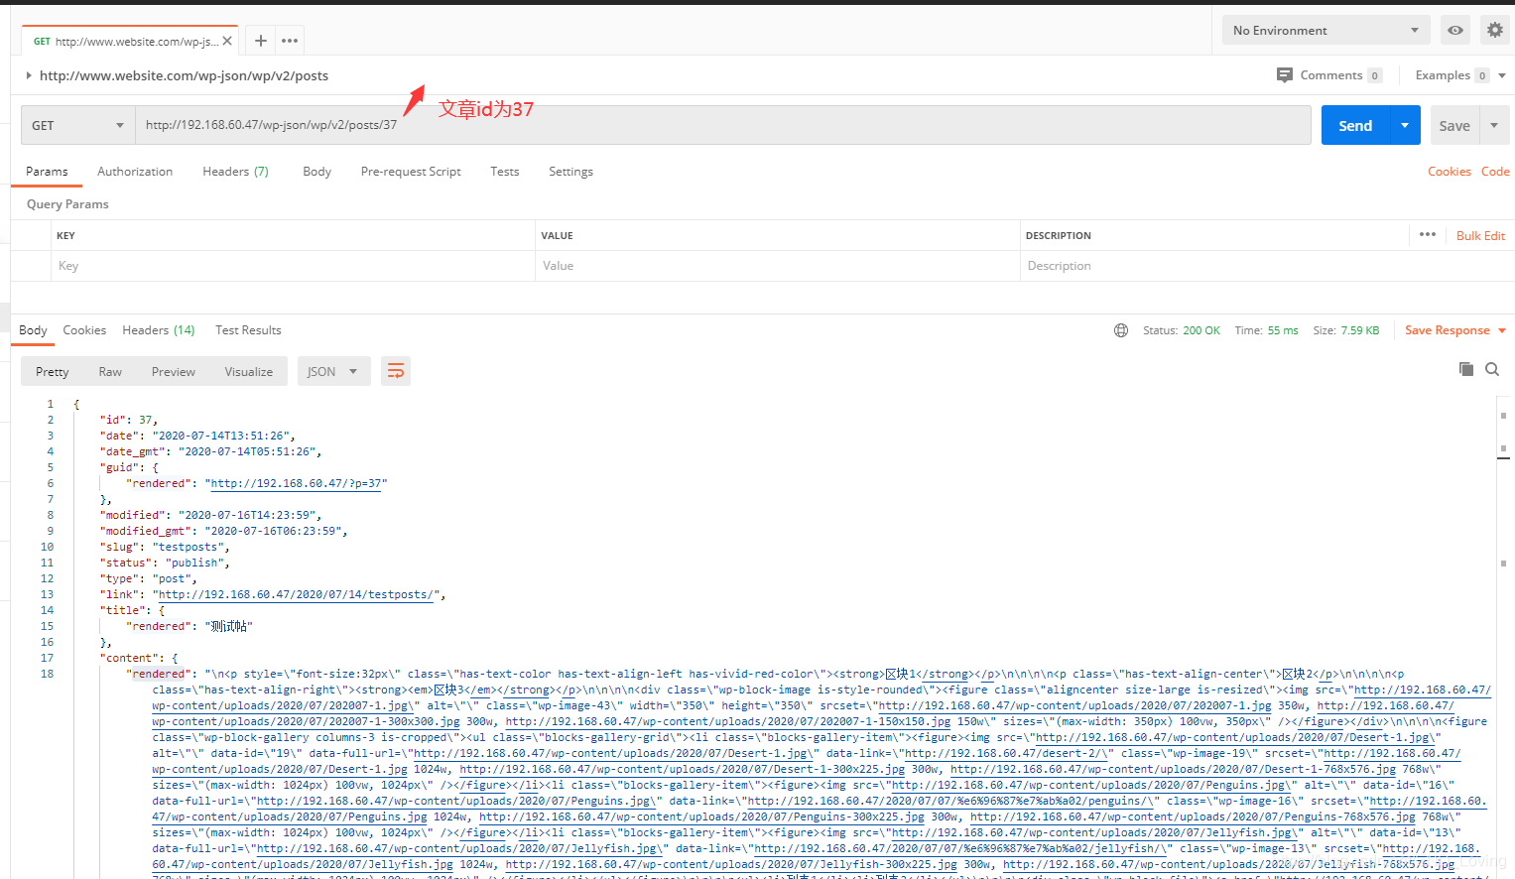Open Code snippet link

1495,172
